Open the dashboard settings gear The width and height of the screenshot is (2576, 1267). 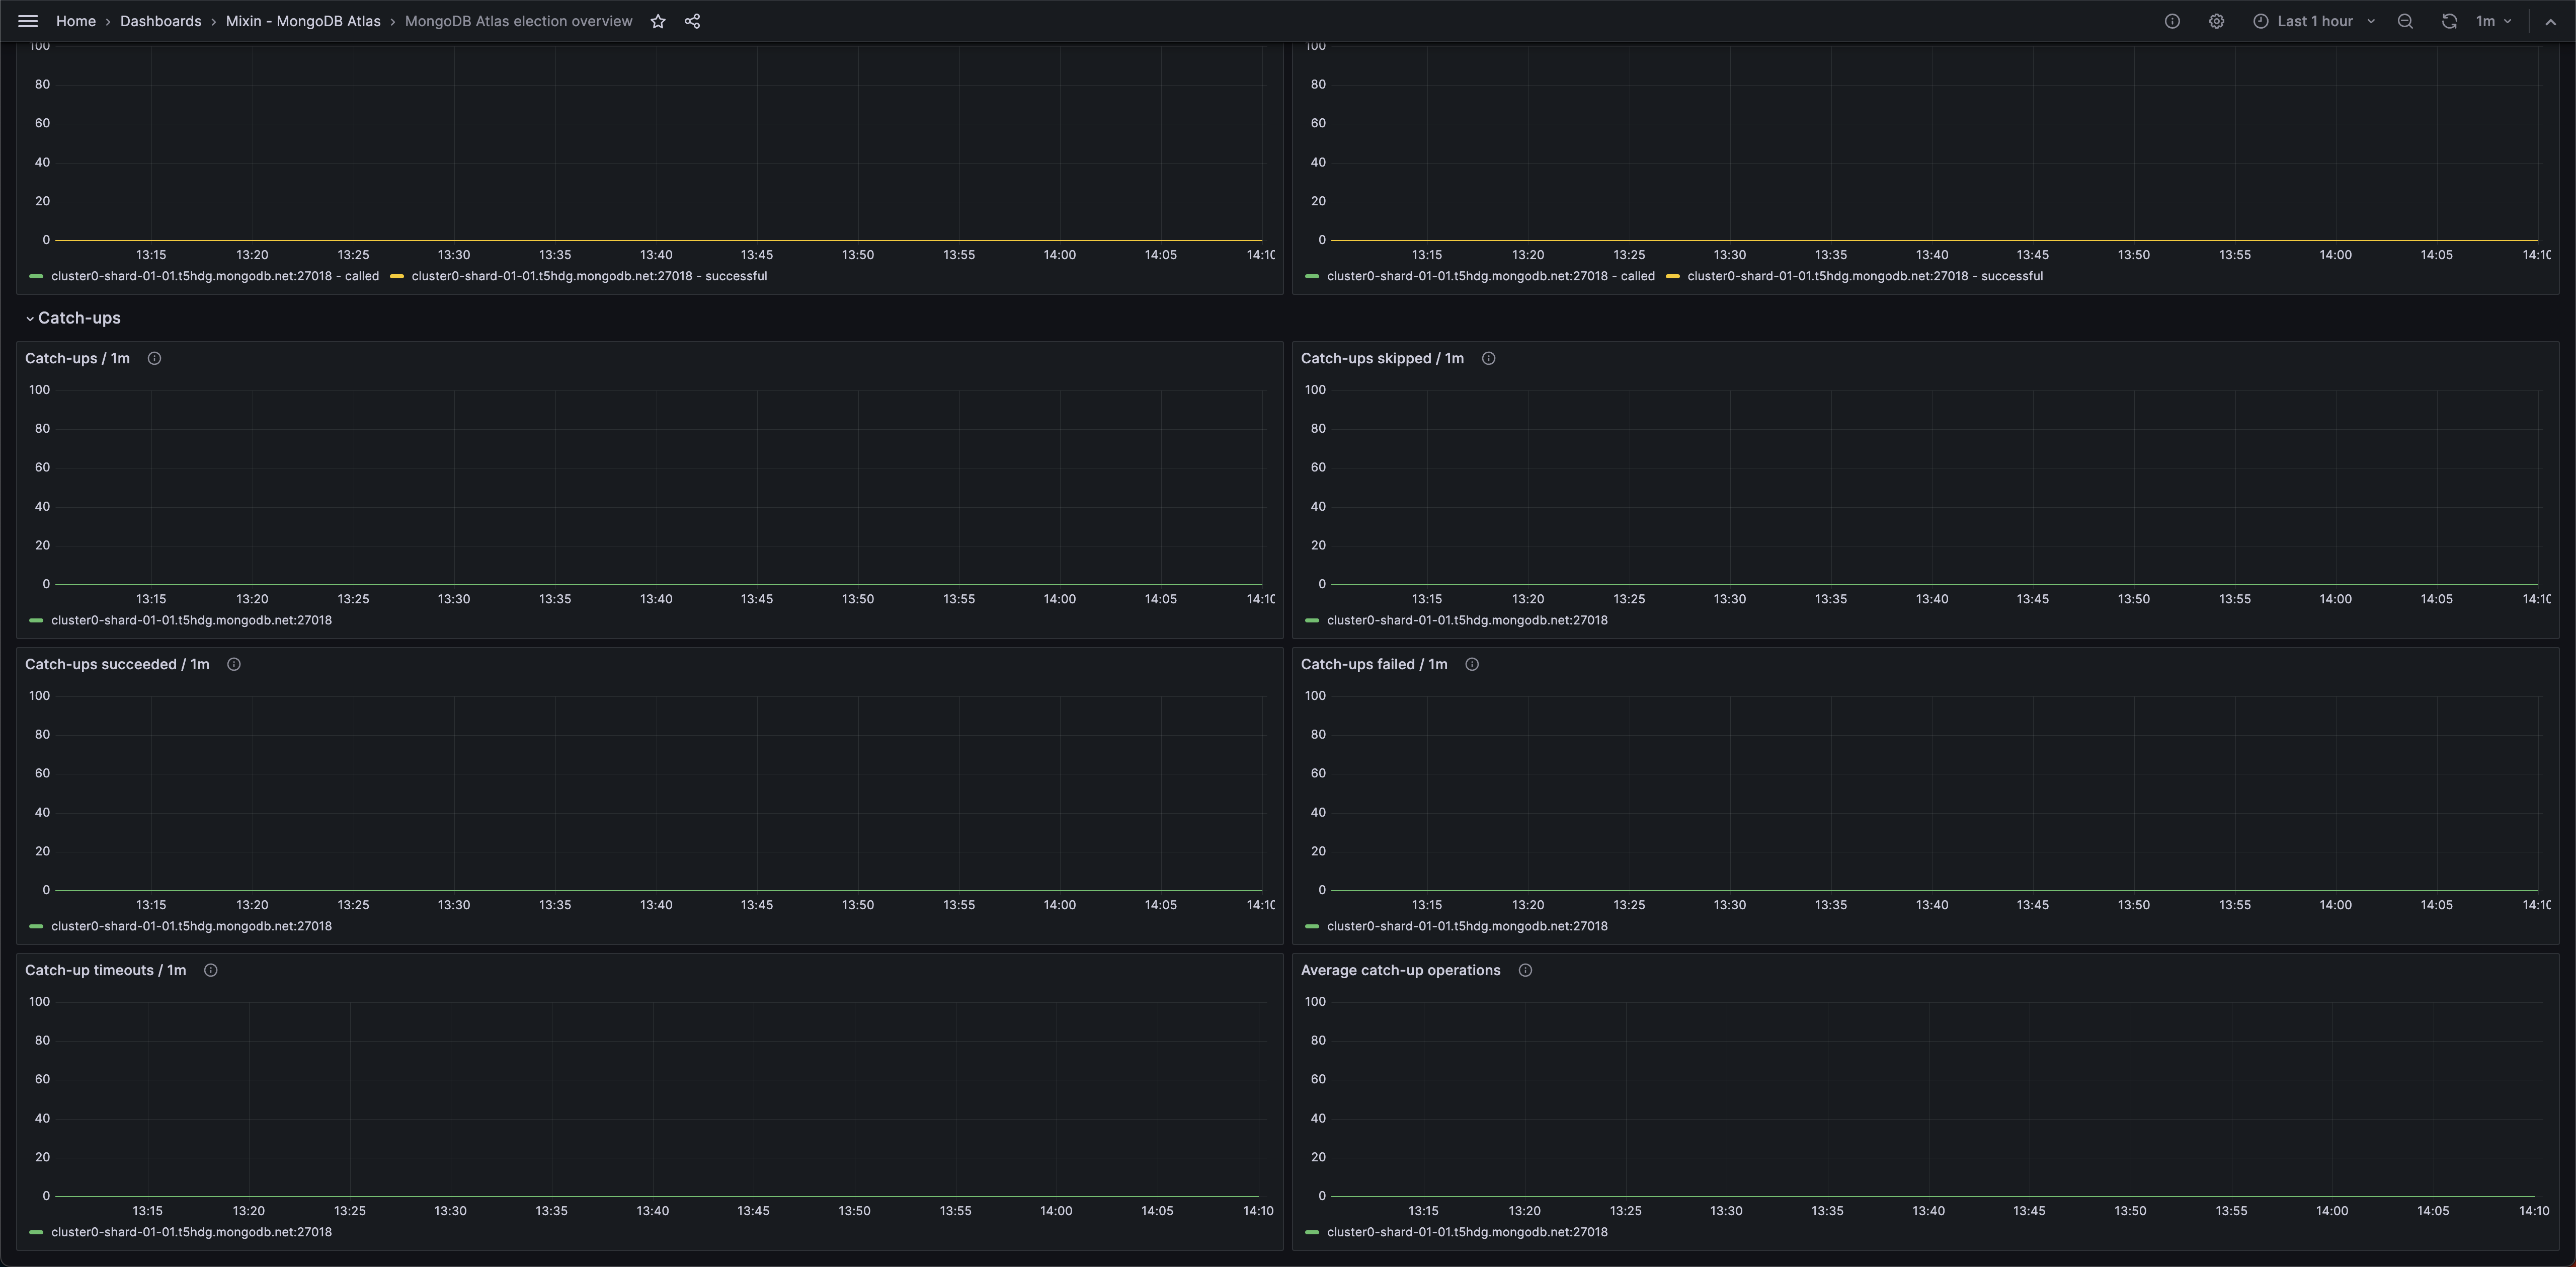(2216, 21)
